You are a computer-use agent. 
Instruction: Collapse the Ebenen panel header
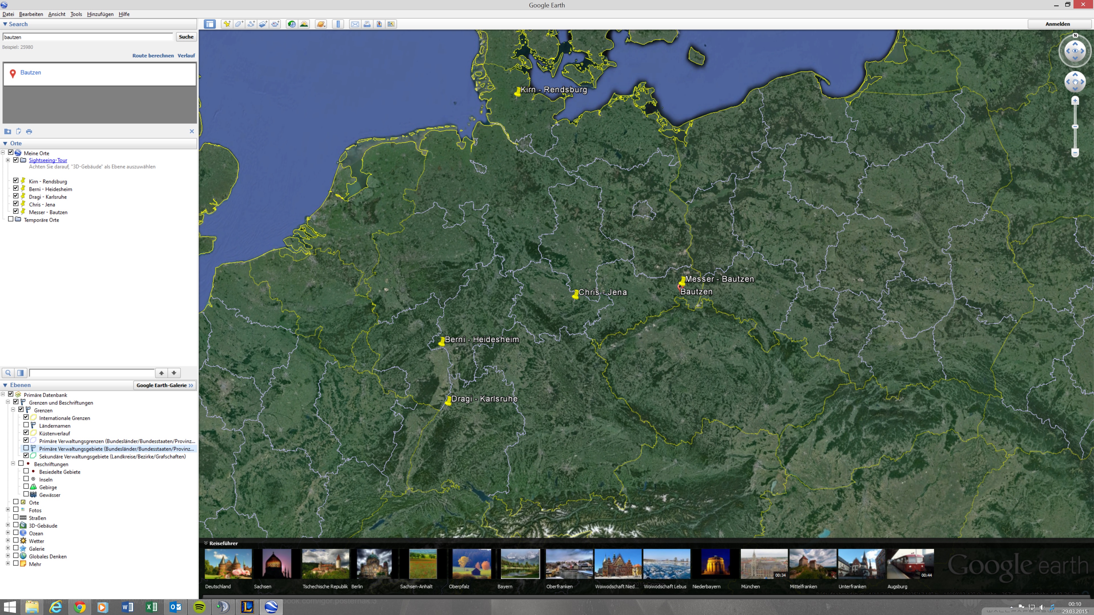tap(5, 386)
